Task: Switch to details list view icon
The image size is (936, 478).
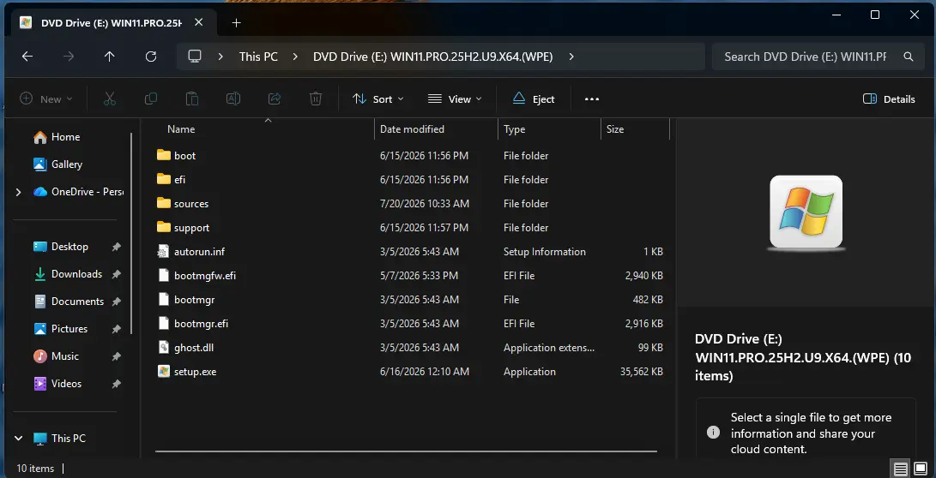Action: coord(901,469)
